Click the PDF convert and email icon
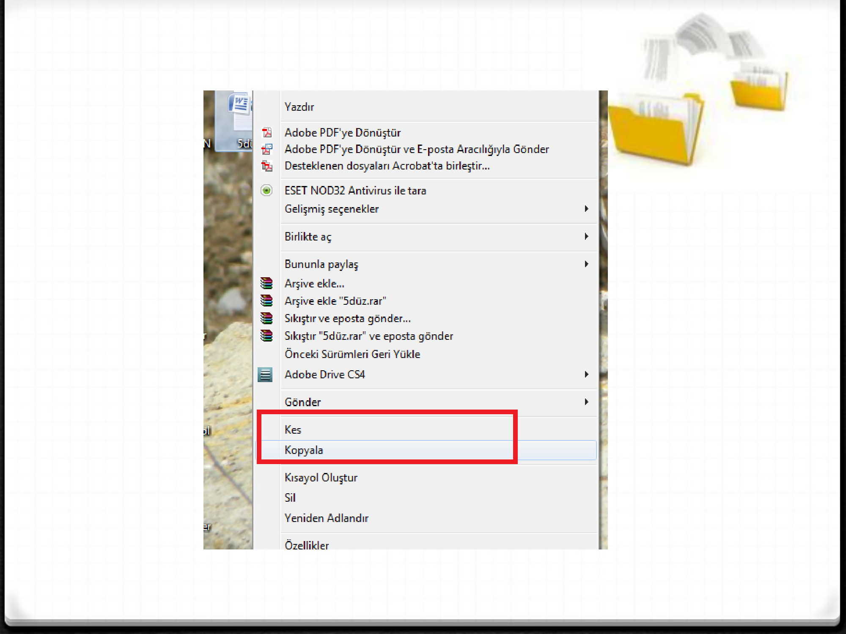 [266, 149]
